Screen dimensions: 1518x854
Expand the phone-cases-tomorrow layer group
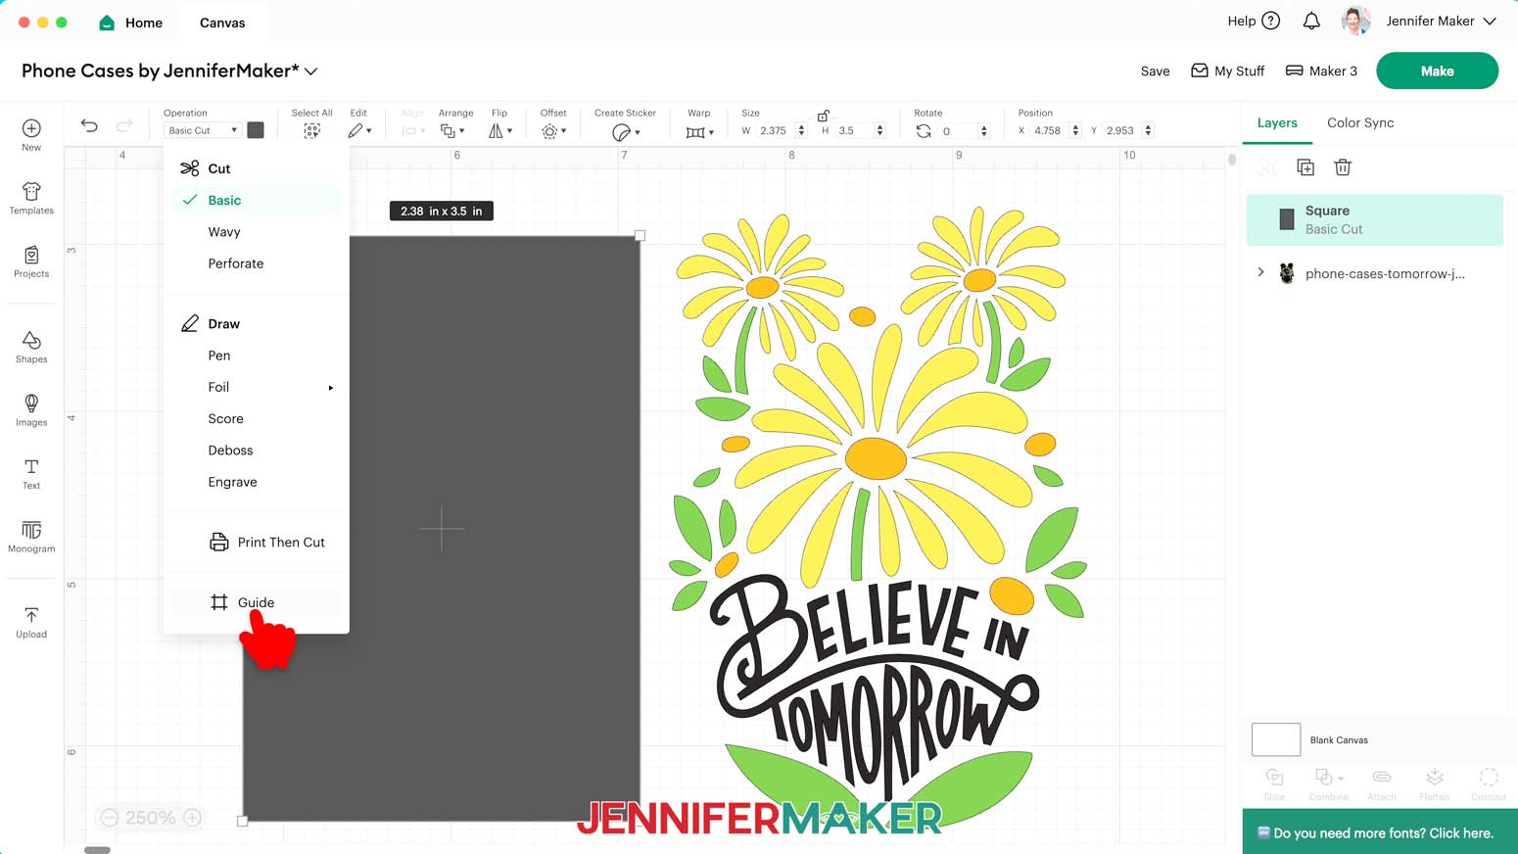[x=1260, y=272]
